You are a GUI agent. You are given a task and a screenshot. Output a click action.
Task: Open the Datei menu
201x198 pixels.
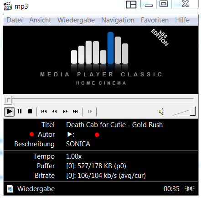point(15,20)
